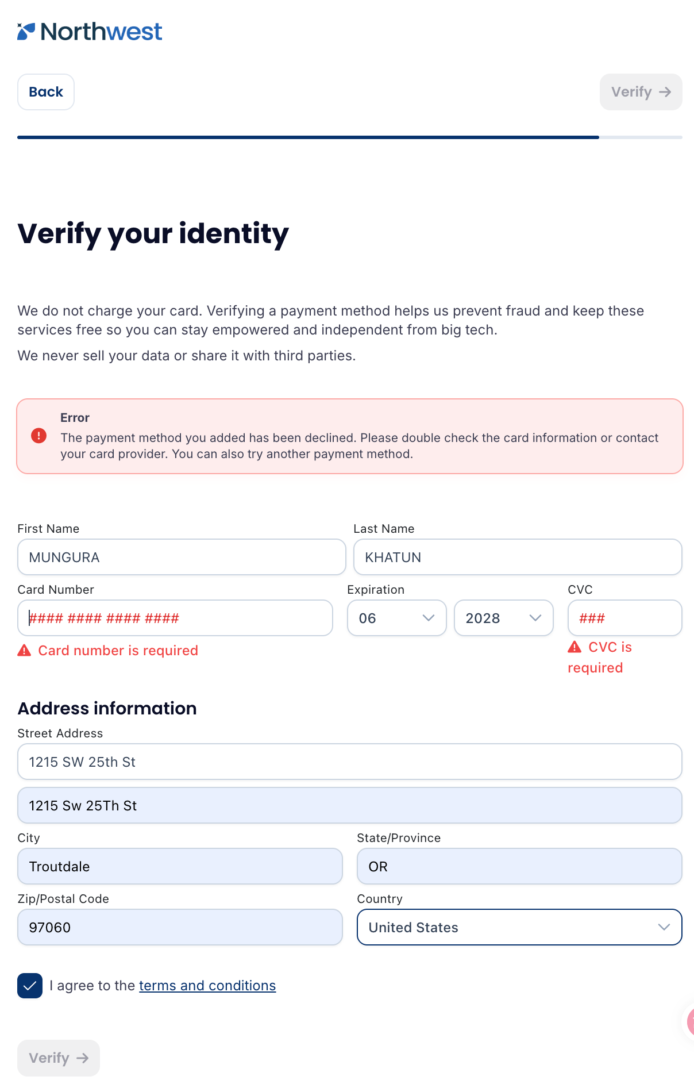
Task: Click the City field containing Troutdale
Action: [x=180, y=866]
